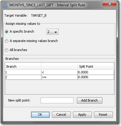
Task: Confirm with the OK button
Action: click(40, 115)
